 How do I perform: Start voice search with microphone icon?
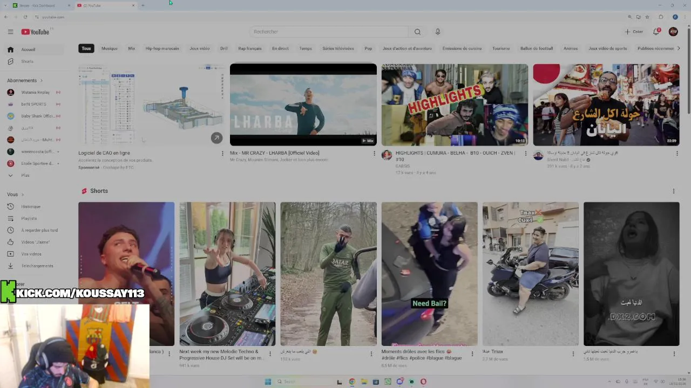pyautogui.click(x=438, y=32)
